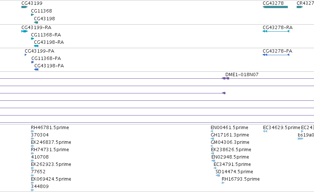
Task: Select the CG43199 gene arrow glyph
Action: click(x=24, y=7)
